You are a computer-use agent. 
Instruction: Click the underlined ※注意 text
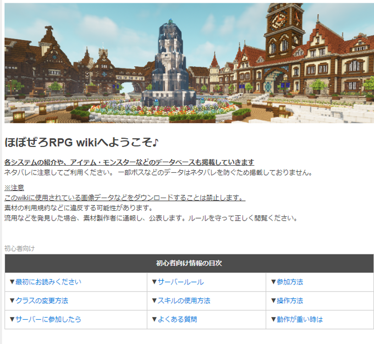14,188
